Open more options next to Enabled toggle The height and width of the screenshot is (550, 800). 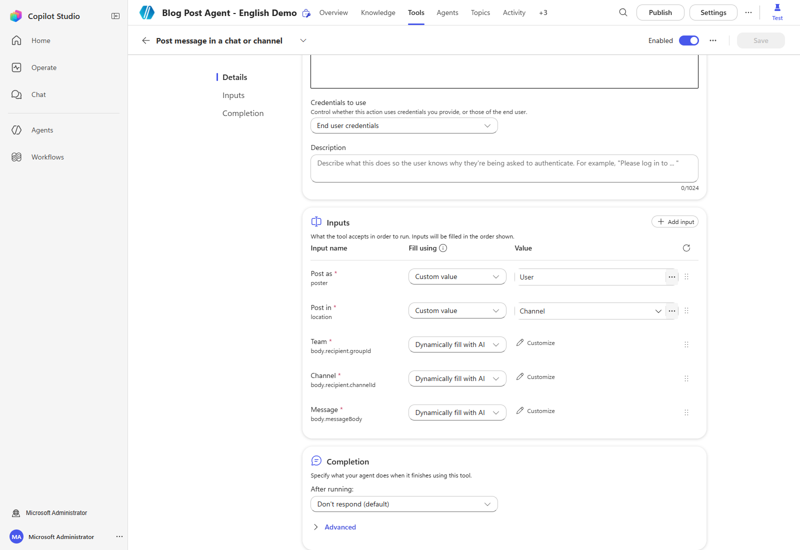(713, 40)
